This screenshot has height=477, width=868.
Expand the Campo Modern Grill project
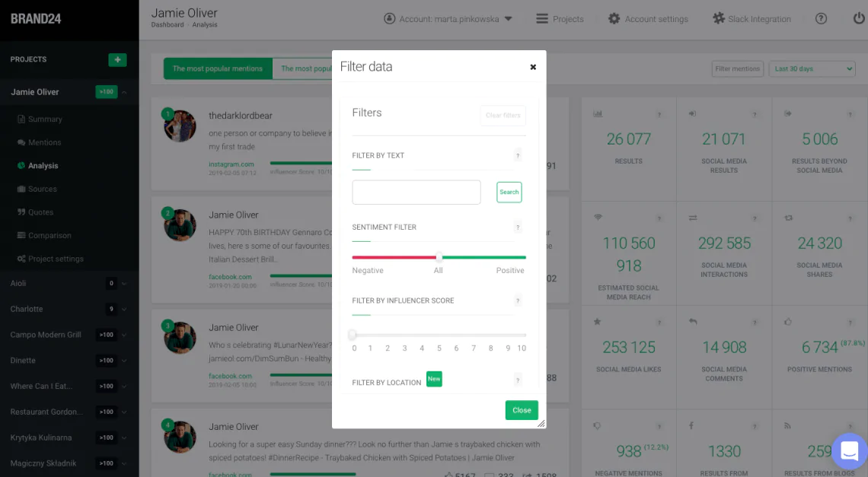coord(124,335)
